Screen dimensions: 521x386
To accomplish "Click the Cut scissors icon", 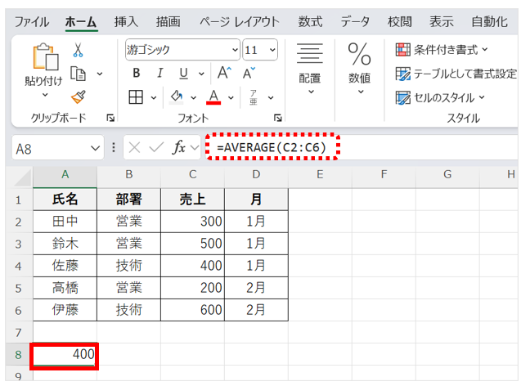I will point(79,51).
